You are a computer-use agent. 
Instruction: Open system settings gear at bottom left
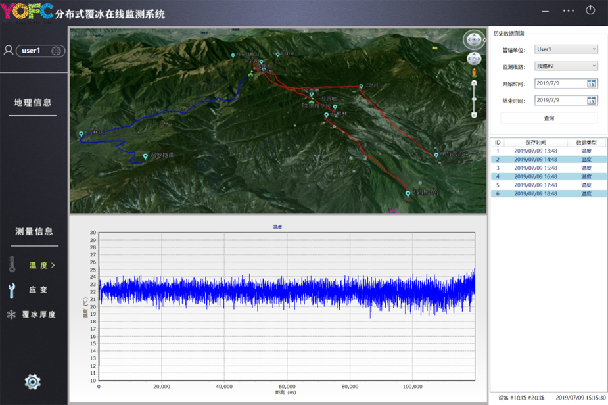tap(32, 381)
